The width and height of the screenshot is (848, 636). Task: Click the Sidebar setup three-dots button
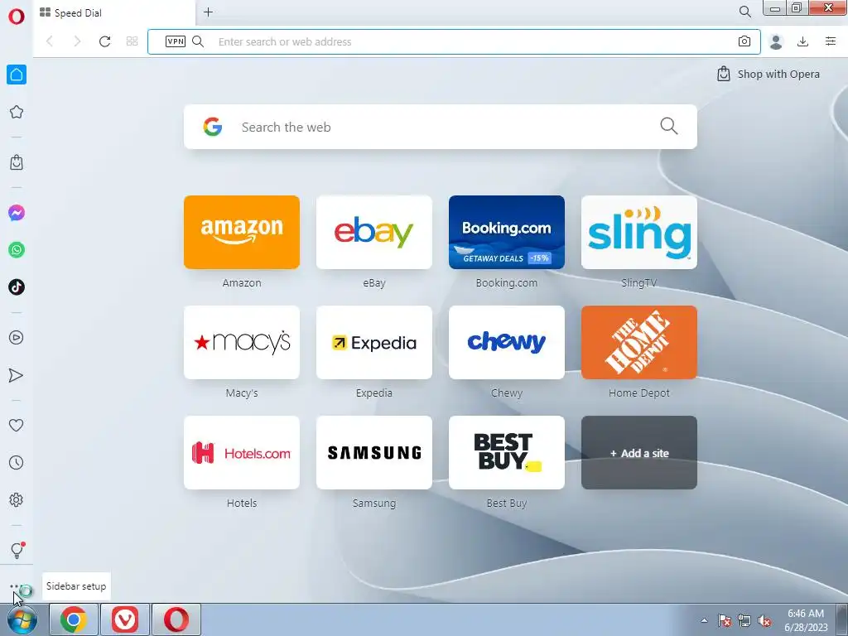[x=15, y=586]
